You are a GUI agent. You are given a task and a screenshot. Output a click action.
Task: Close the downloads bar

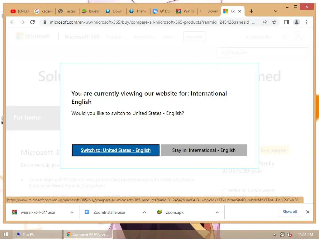coord(308,212)
